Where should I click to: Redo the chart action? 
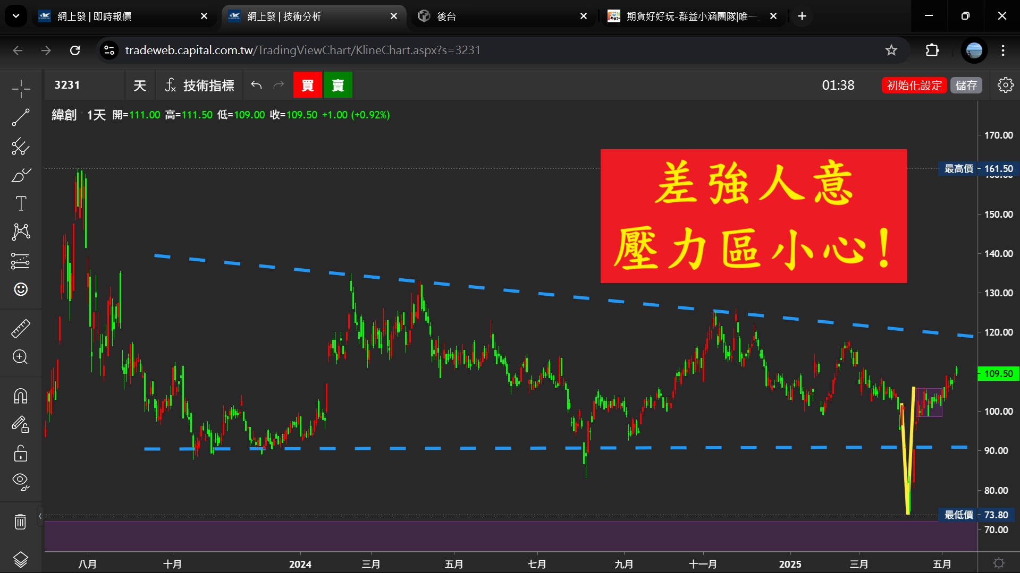(x=279, y=85)
